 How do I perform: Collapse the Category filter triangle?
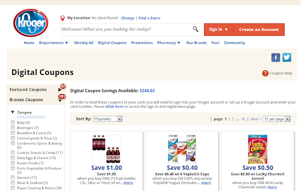[x=13, y=112]
